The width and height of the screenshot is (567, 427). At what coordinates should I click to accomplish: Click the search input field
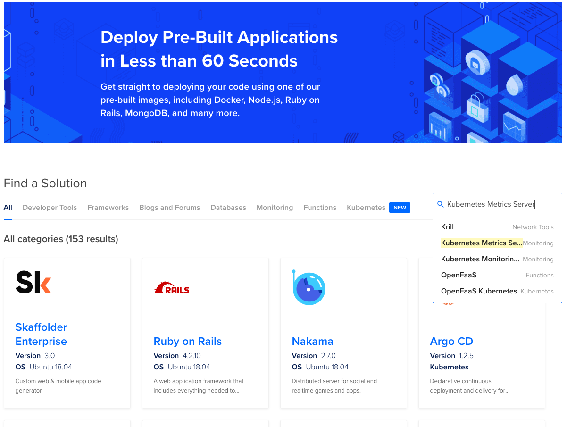tap(500, 204)
